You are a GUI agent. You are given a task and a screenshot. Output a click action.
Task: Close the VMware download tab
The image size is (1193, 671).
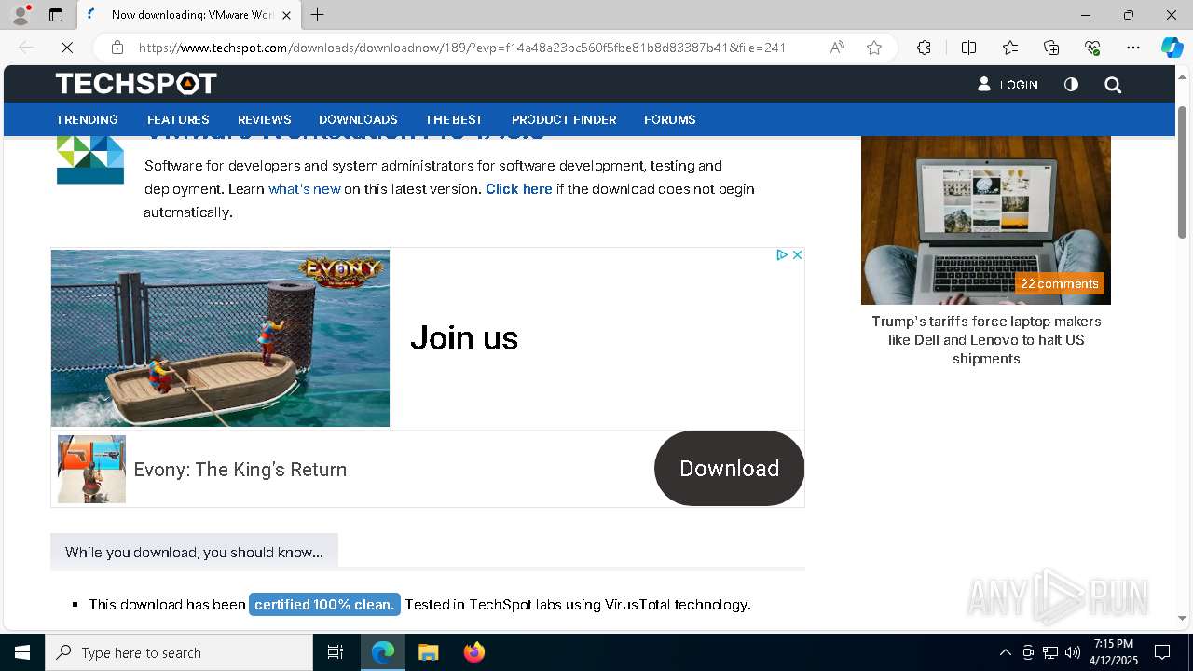tap(286, 15)
